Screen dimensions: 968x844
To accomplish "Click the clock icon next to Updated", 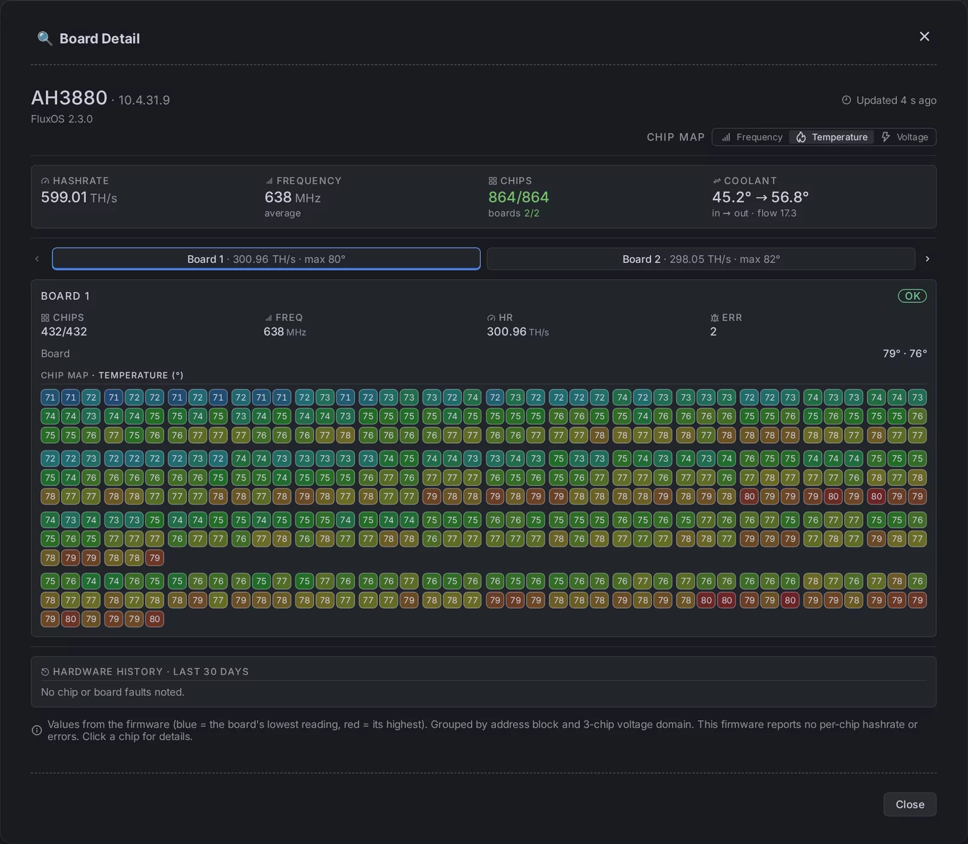I will pos(846,100).
